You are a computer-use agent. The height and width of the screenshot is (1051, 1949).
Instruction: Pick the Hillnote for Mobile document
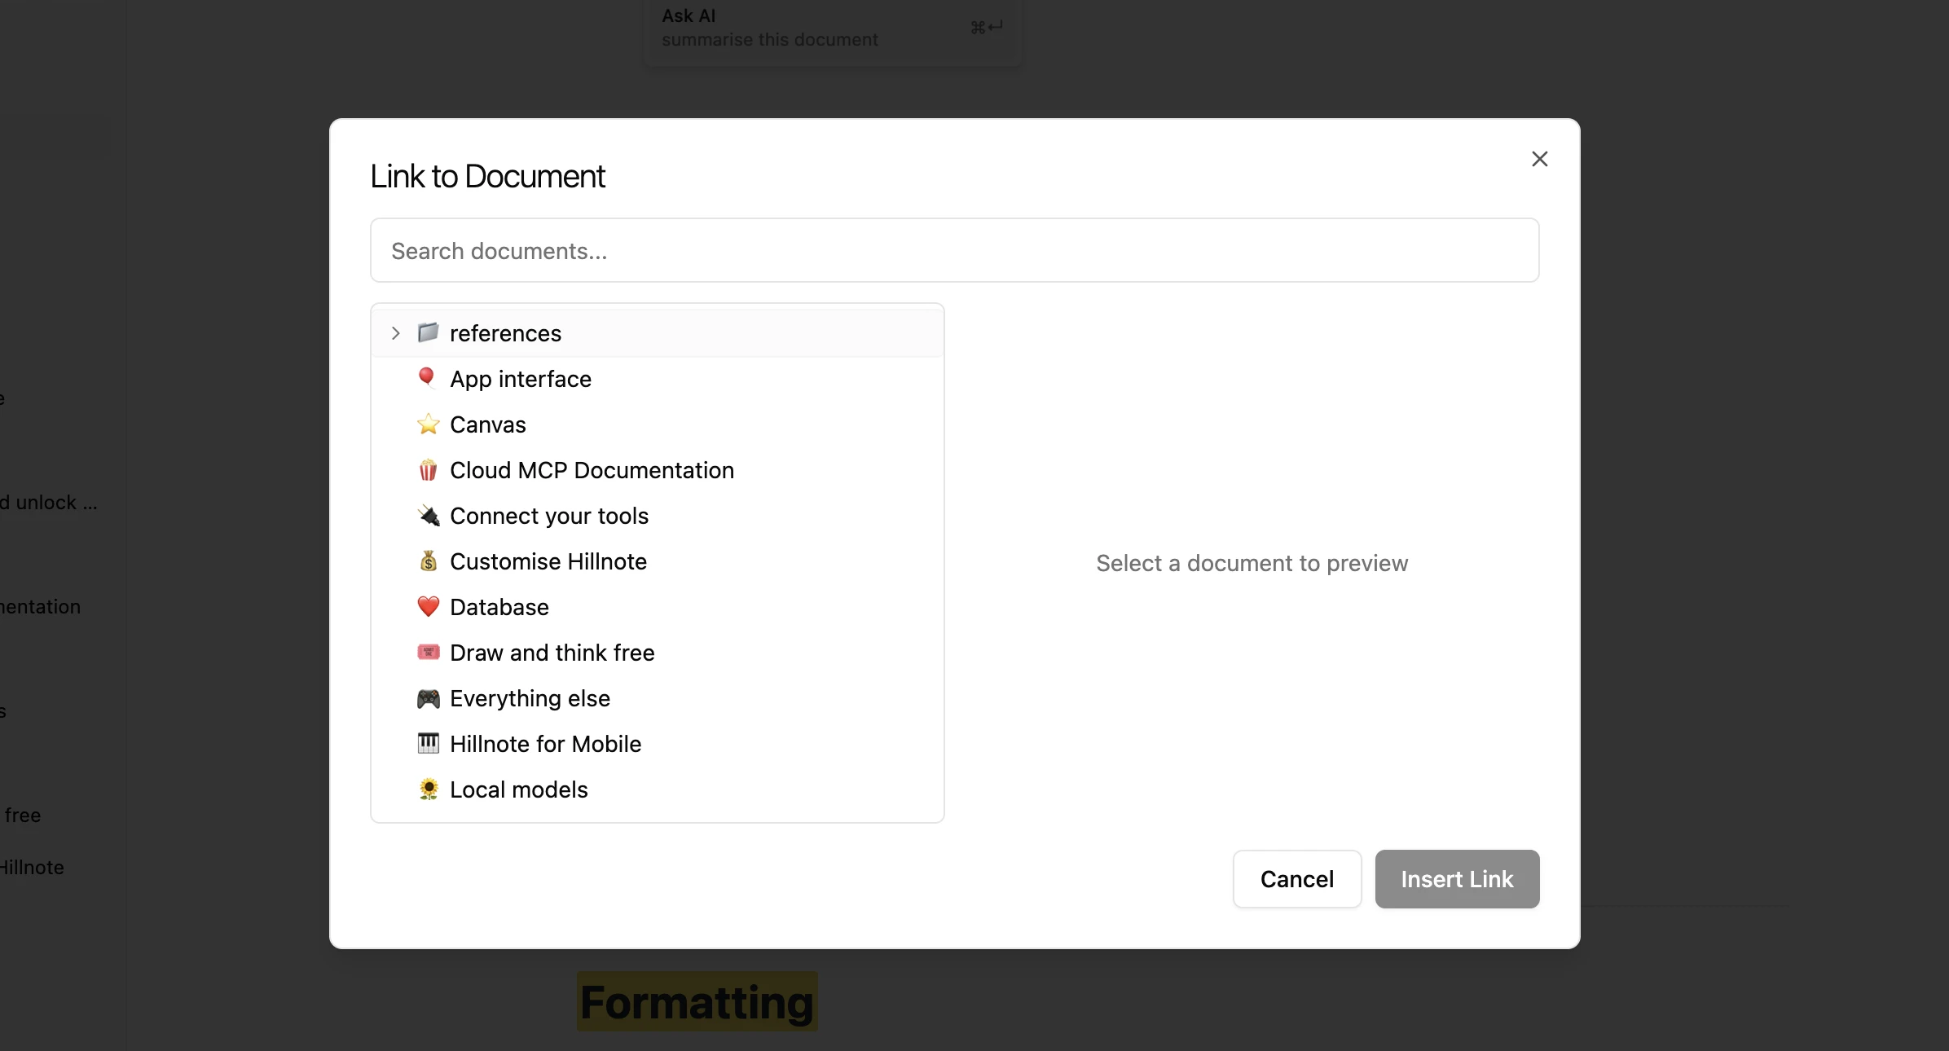[658, 744]
